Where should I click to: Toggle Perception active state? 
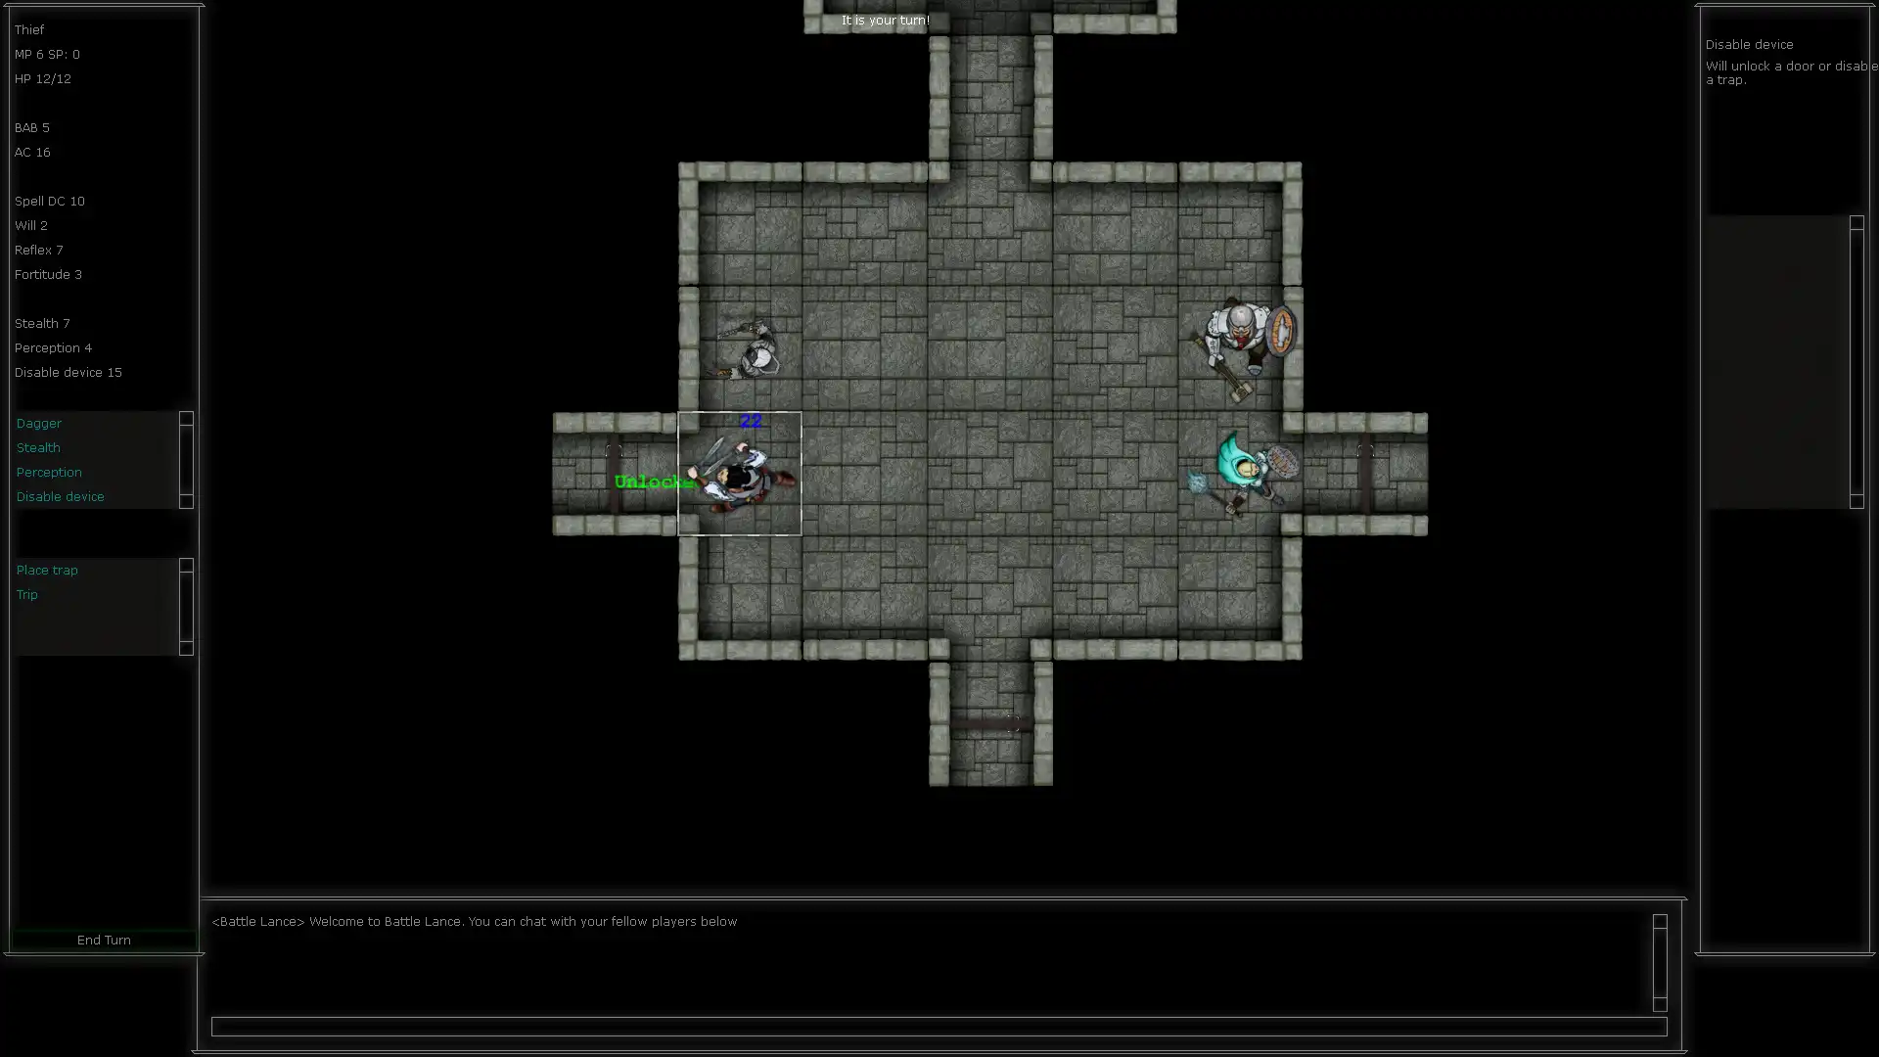(x=48, y=471)
